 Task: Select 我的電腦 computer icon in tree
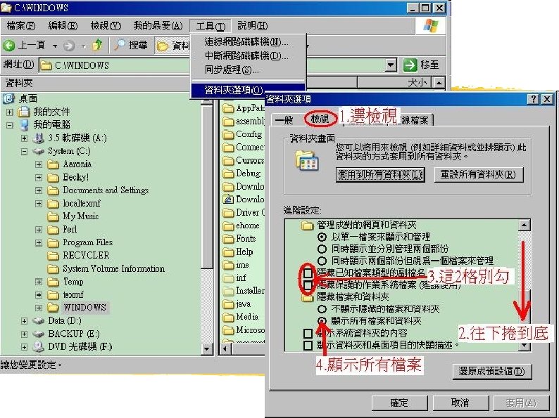pos(24,125)
